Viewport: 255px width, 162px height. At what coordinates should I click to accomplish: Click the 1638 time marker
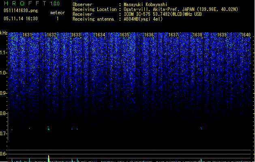pos(197,35)
